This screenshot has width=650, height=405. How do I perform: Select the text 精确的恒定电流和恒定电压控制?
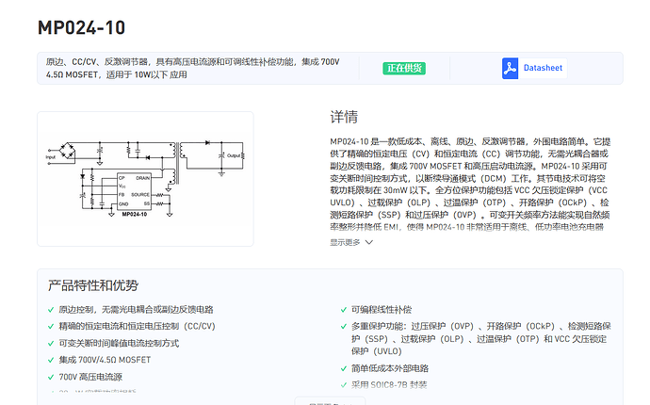point(119,326)
